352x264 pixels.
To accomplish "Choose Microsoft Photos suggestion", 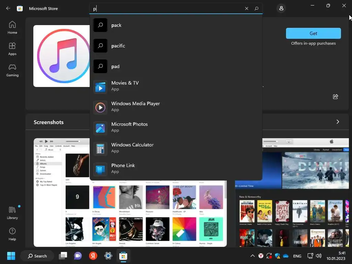I will pyautogui.click(x=176, y=128).
